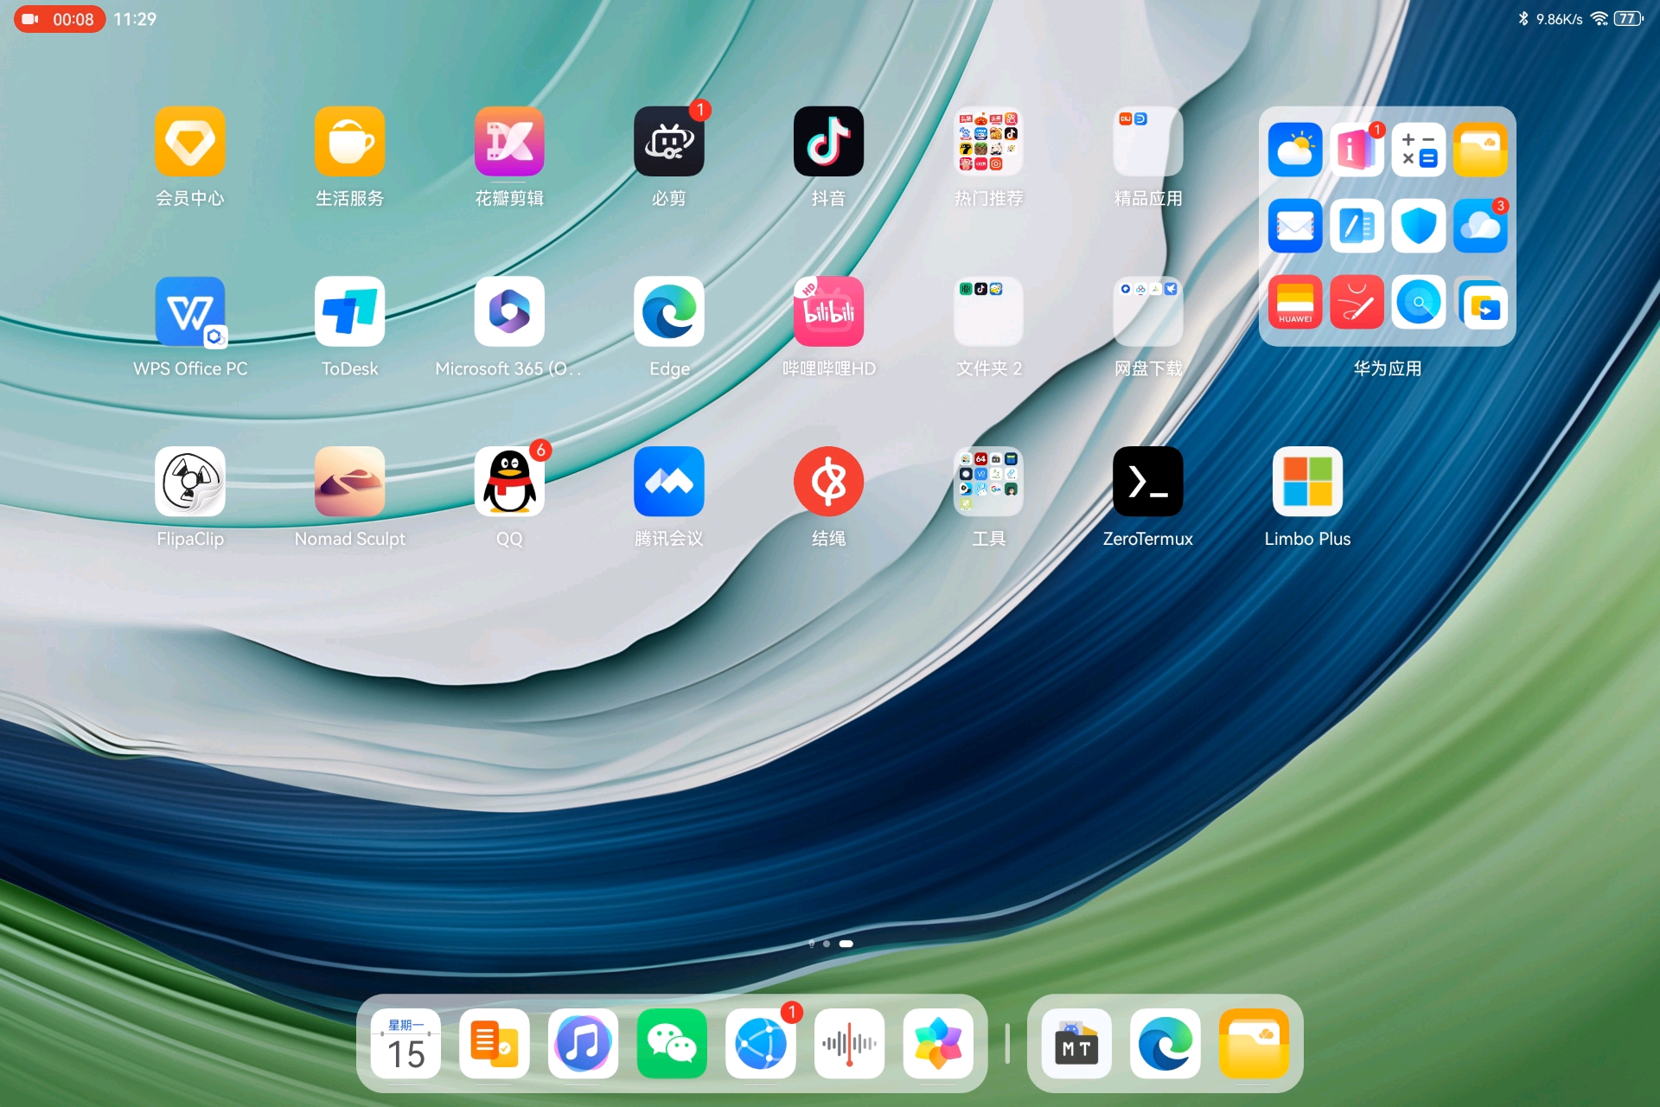Viewport: 1660px width, 1107px height.
Task: Open the 文件夹 2 folder
Action: [988, 311]
